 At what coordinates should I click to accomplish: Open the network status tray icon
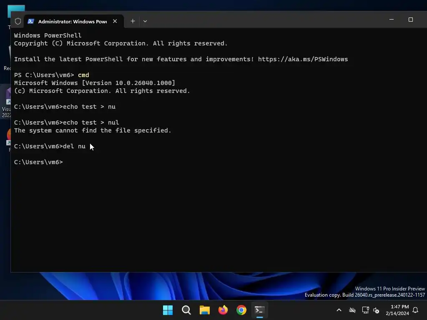pyautogui.click(x=365, y=310)
